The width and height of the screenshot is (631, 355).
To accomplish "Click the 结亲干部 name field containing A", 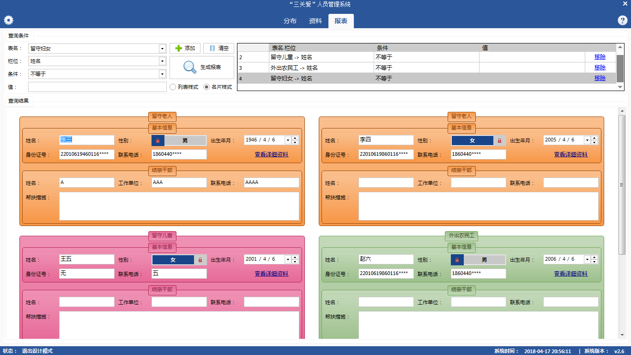I will click(87, 183).
